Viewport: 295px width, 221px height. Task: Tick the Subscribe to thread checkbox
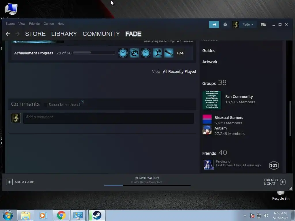click(46, 105)
